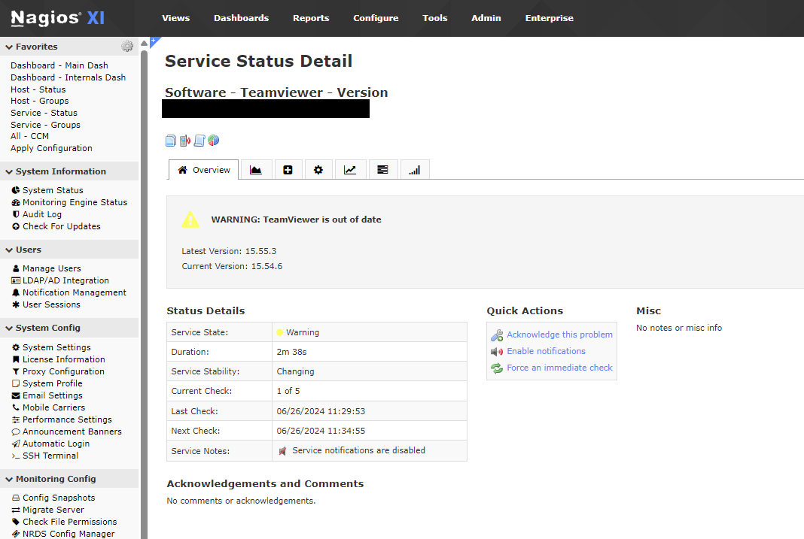Open the Tools menu
Image resolution: width=804 pixels, height=539 pixels.
click(x=435, y=18)
